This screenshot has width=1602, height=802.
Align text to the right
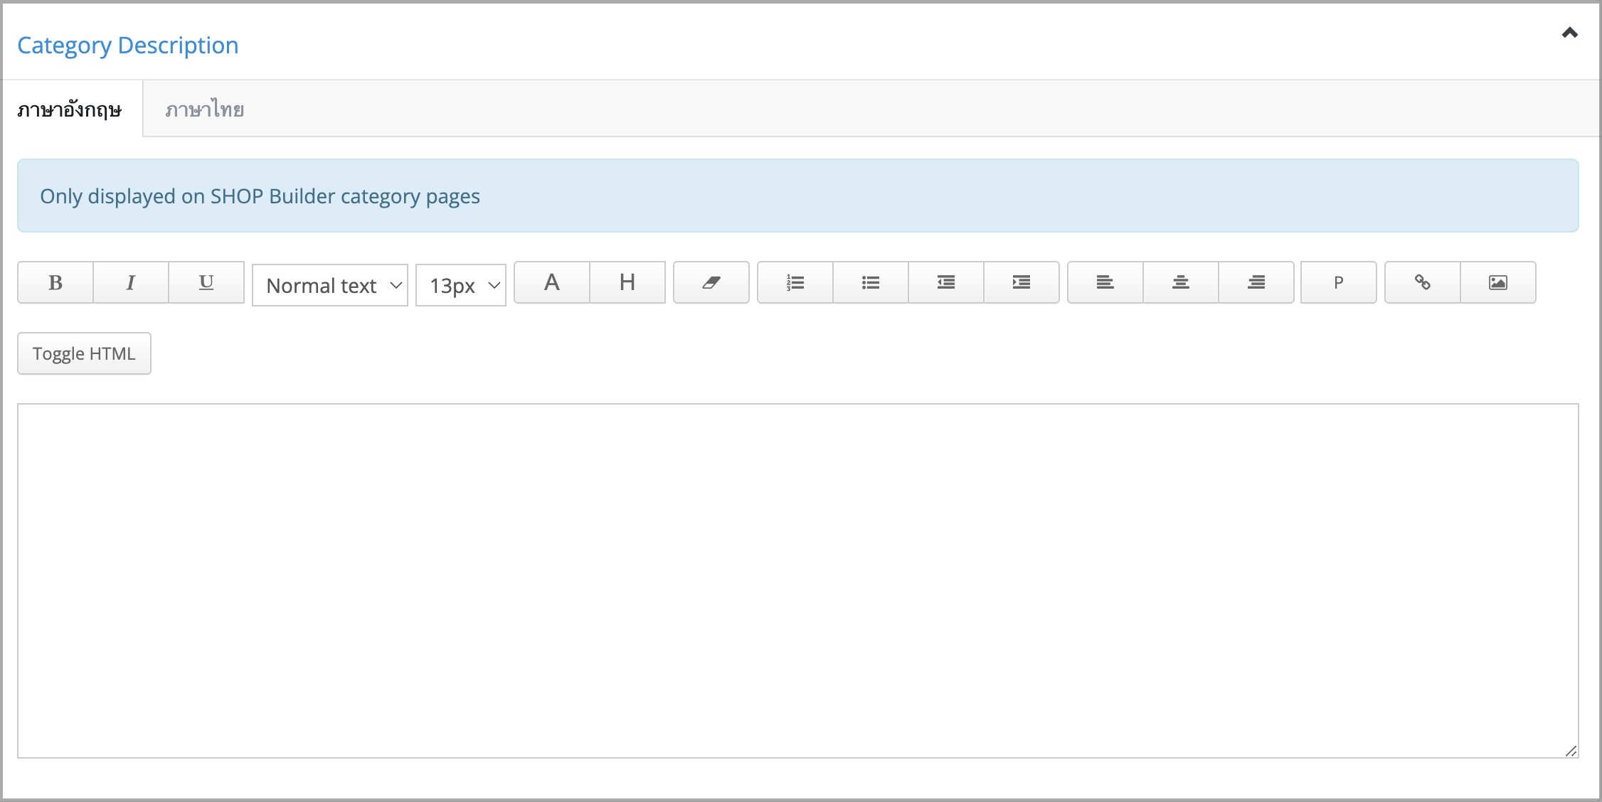click(x=1256, y=282)
